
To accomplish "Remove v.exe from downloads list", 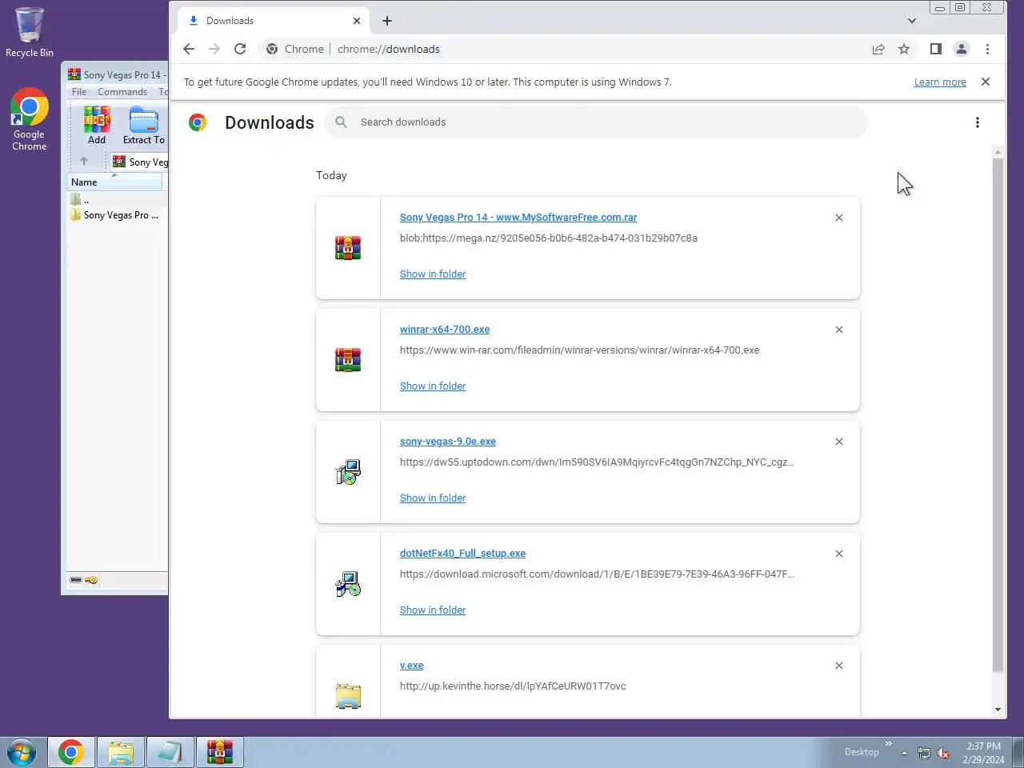I will pyautogui.click(x=839, y=666).
